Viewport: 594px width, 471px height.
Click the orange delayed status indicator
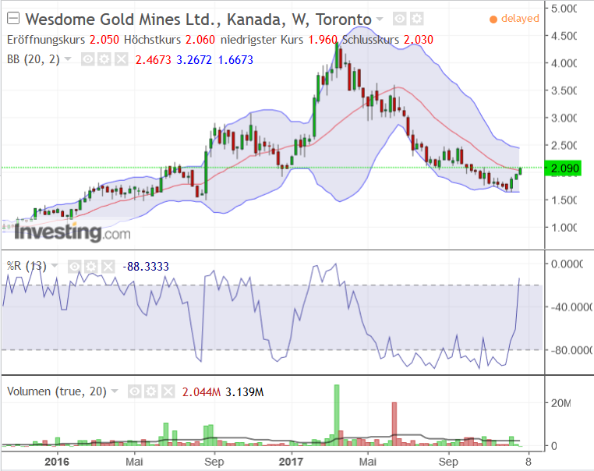pos(514,19)
